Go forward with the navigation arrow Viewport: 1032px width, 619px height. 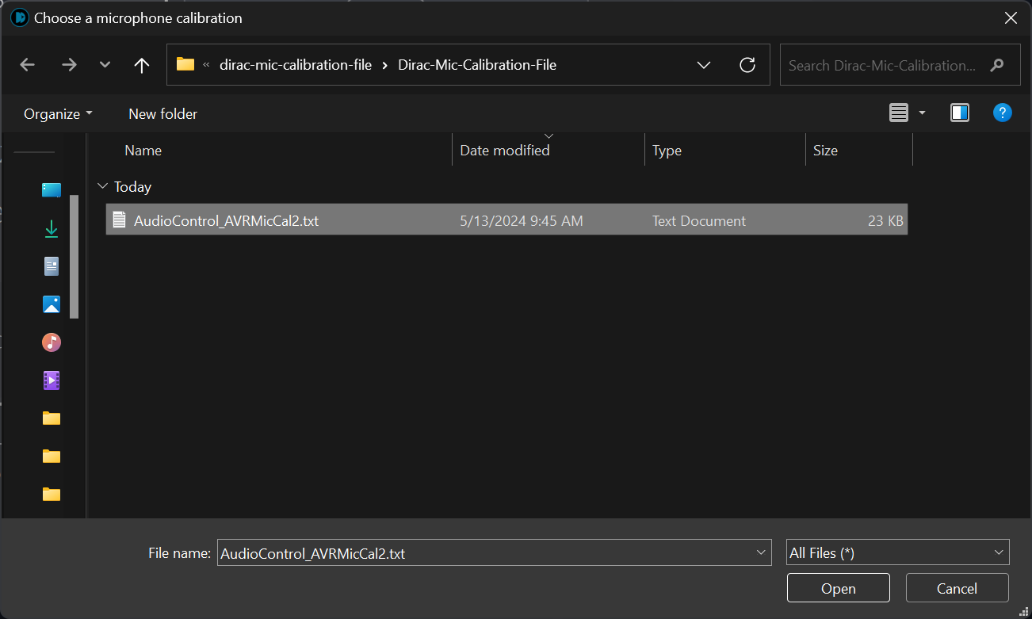click(x=69, y=65)
